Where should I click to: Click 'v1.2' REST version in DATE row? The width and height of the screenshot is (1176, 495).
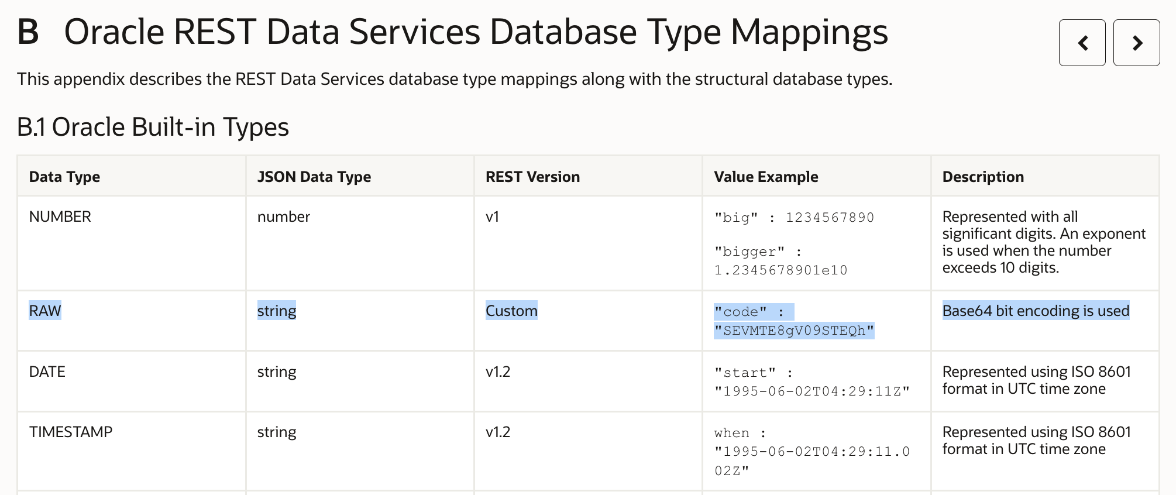click(498, 372)
